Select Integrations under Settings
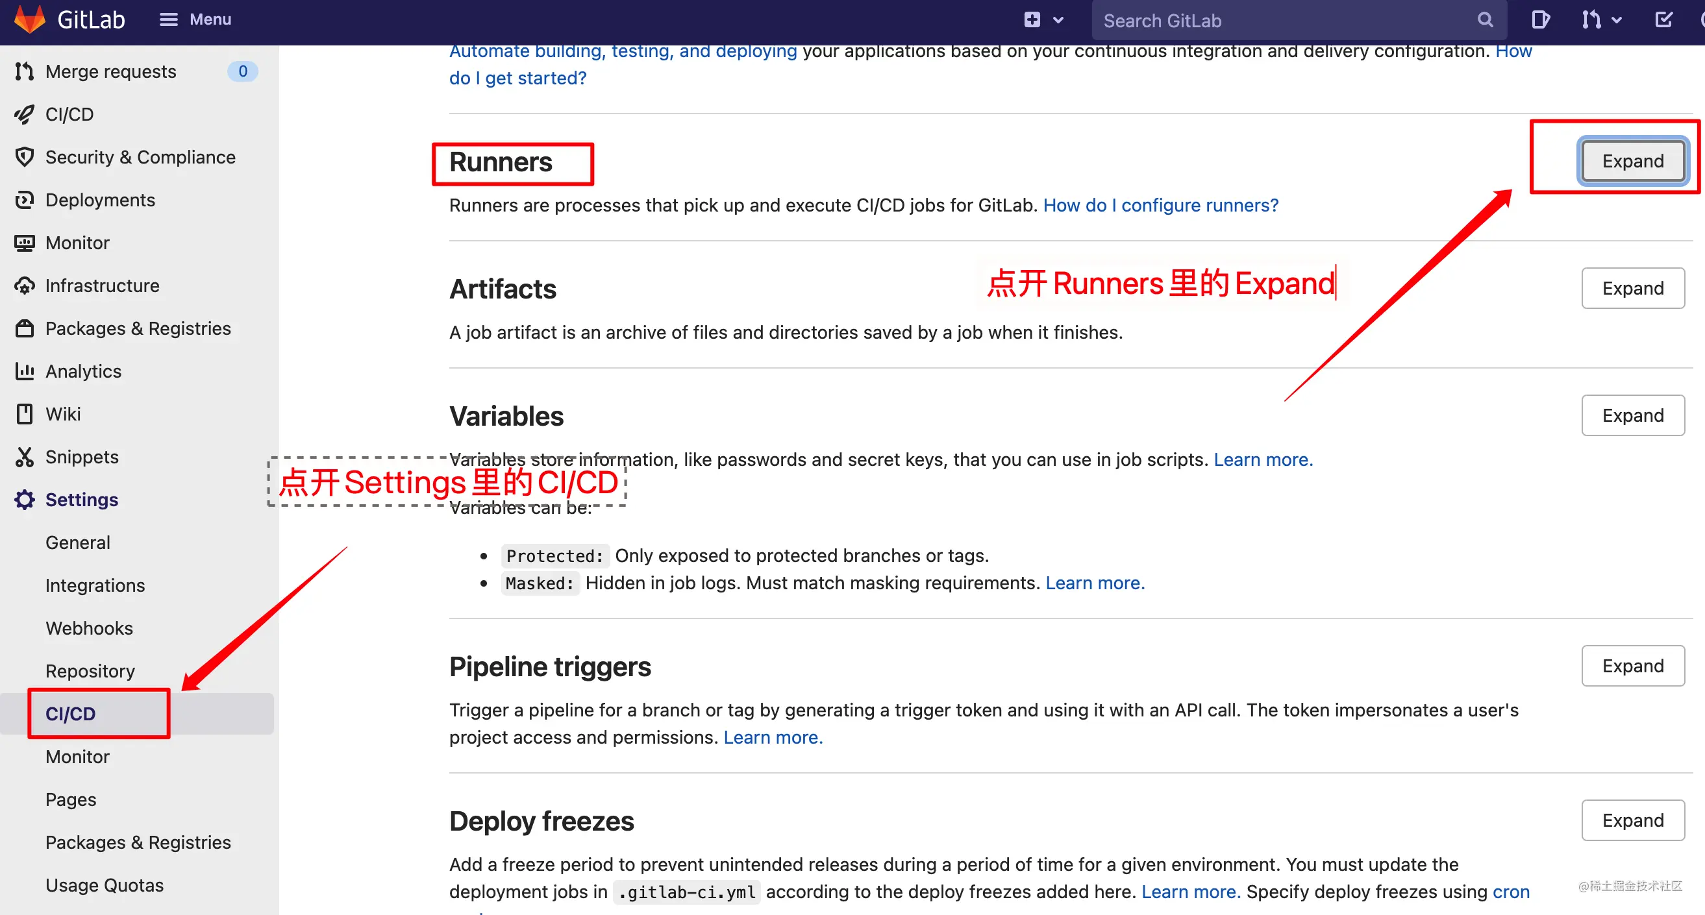Screen dimensions: 1705x915 (x=95, y=585)
